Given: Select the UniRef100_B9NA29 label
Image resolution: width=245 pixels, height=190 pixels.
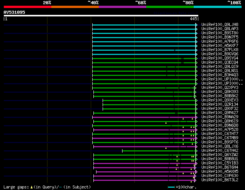Looking at the screenshot, I should (x=220, y=117).
